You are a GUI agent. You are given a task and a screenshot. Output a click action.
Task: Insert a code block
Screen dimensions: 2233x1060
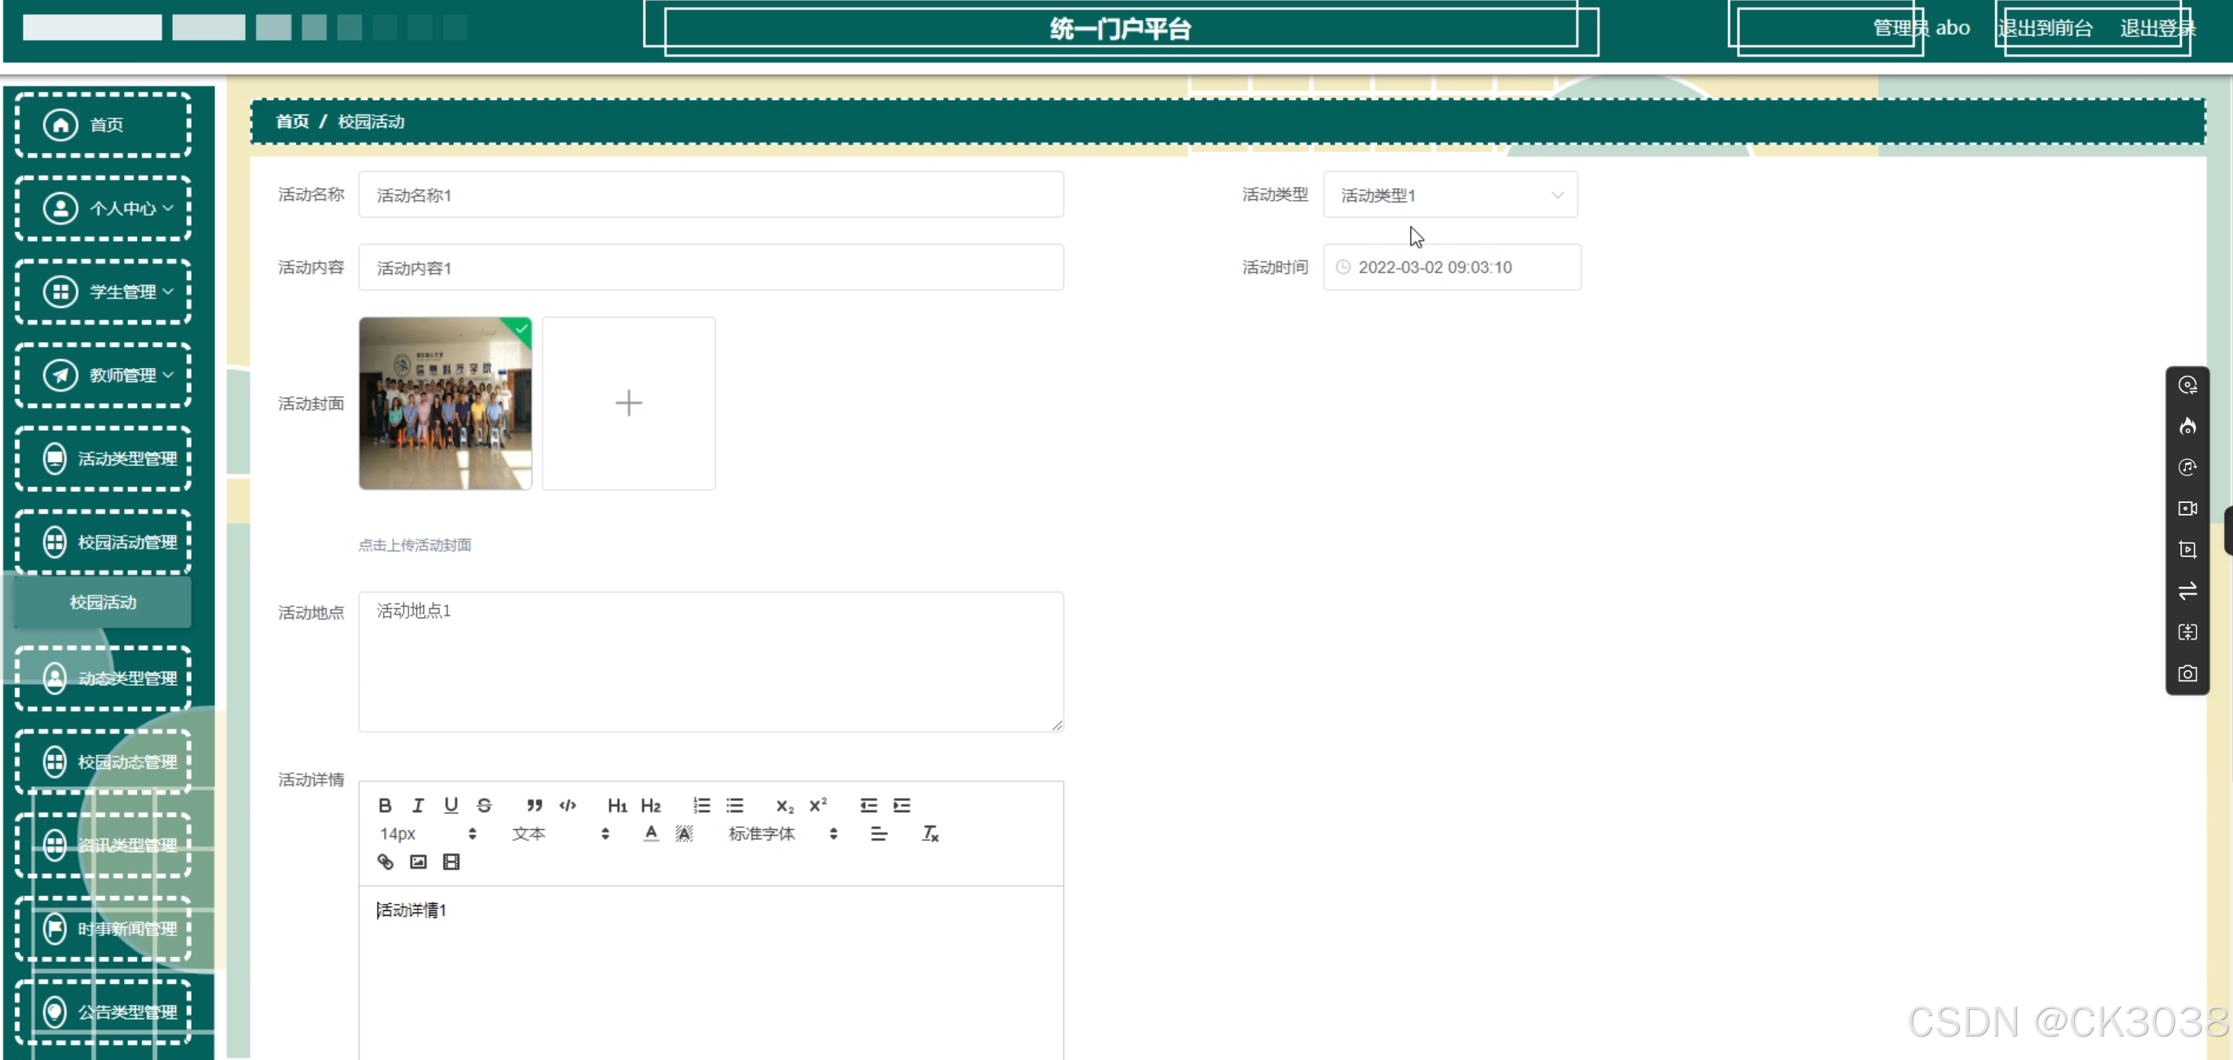(568, 805)
